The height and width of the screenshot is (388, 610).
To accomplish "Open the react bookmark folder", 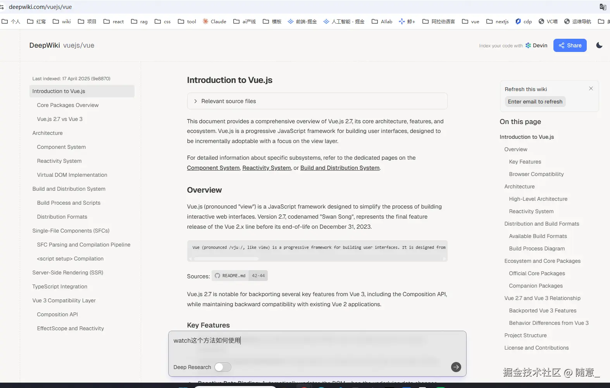I will pos(114,22).
